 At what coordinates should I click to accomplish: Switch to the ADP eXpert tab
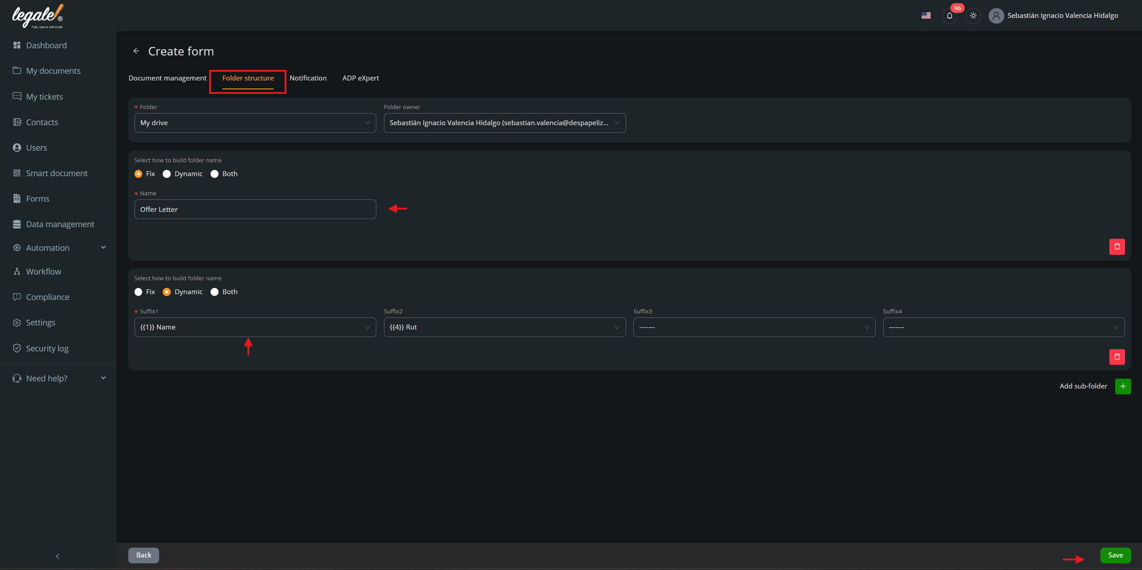click(x=360, y=78)
